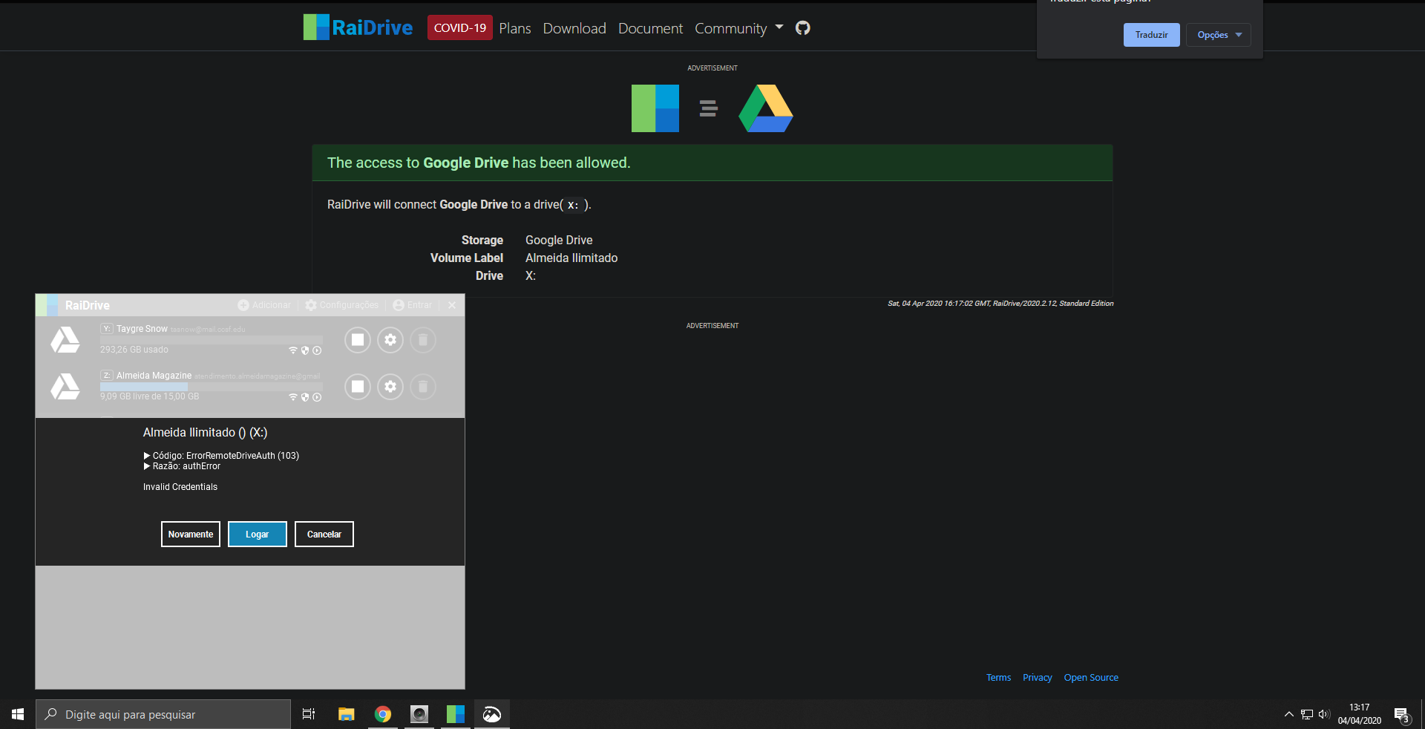Screen dimensions: 1425x729
Task: Open the Privacy link in footer
Action: click(x=1037, y=678)
